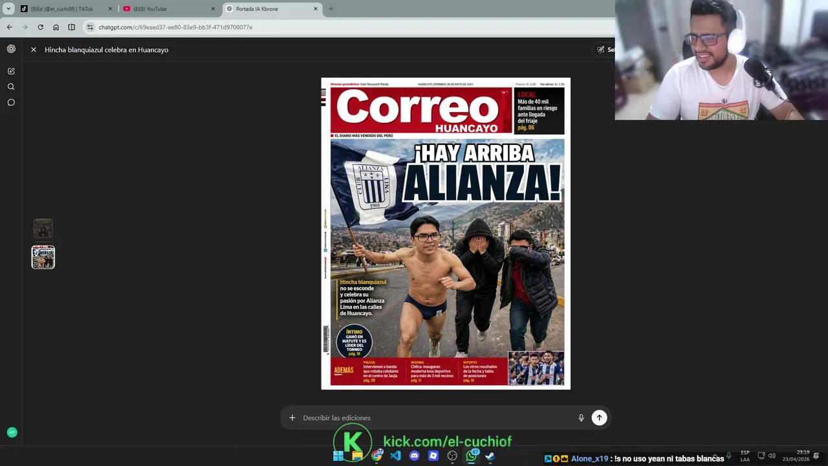Open the network status tray icon
Screen dimensions: 828x466
click(x=761, y=456)
